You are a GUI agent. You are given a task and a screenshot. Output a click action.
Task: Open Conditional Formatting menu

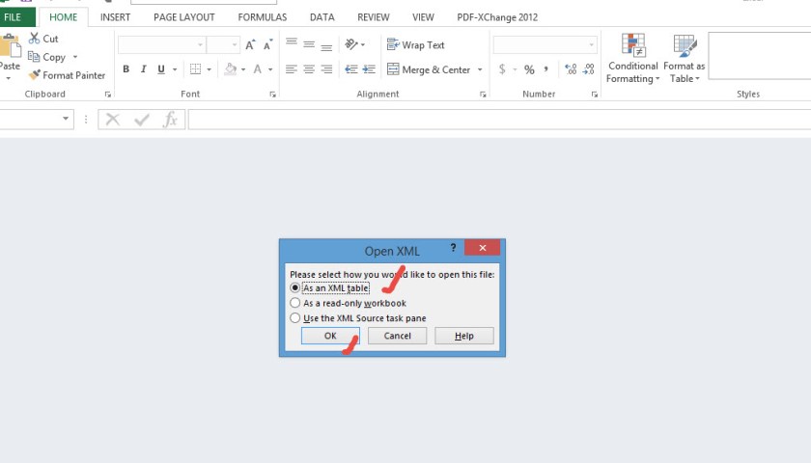[632, 58]
